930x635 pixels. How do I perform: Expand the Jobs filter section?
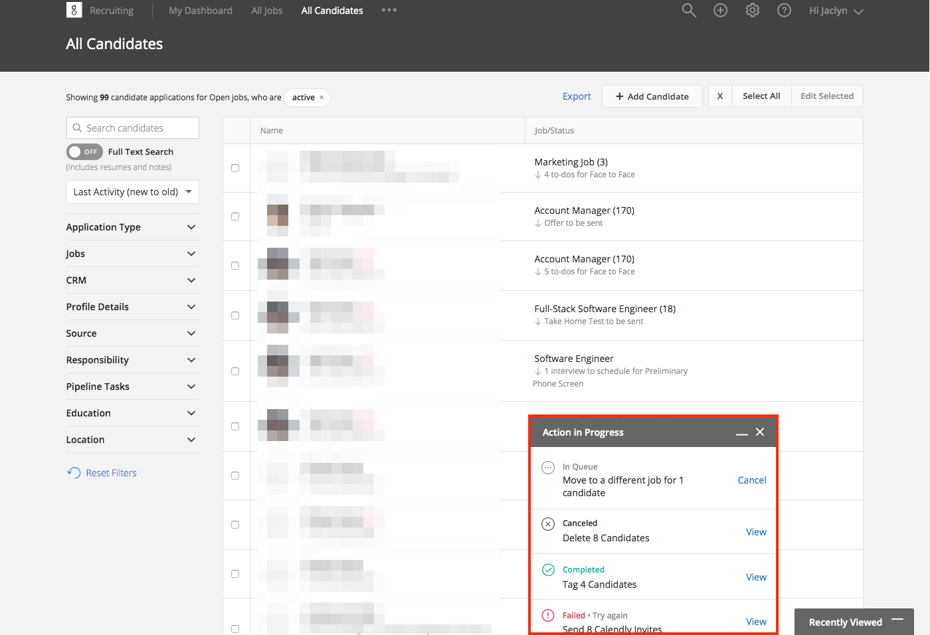tap(132, 254)
